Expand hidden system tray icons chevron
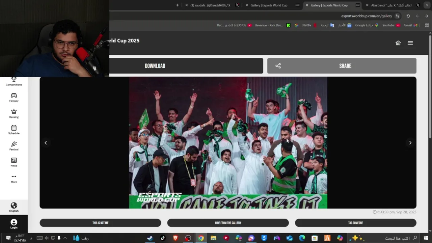This screenshot has height=243, width=432. point(65,238)
